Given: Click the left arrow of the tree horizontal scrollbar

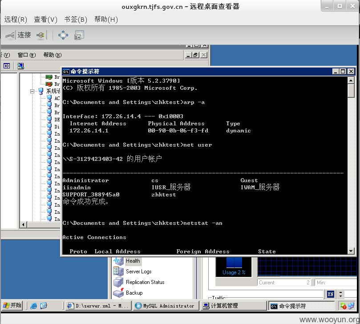Looking at the screenshot, I should (x=23, y=225).
